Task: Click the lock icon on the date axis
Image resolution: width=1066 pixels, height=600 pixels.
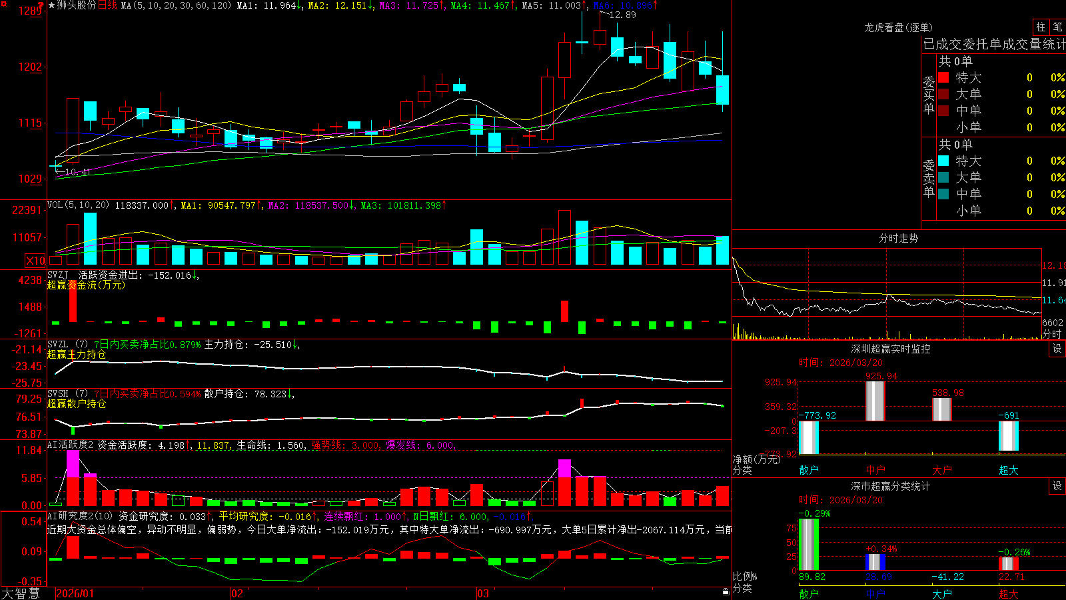Action: tap(726, 592)
